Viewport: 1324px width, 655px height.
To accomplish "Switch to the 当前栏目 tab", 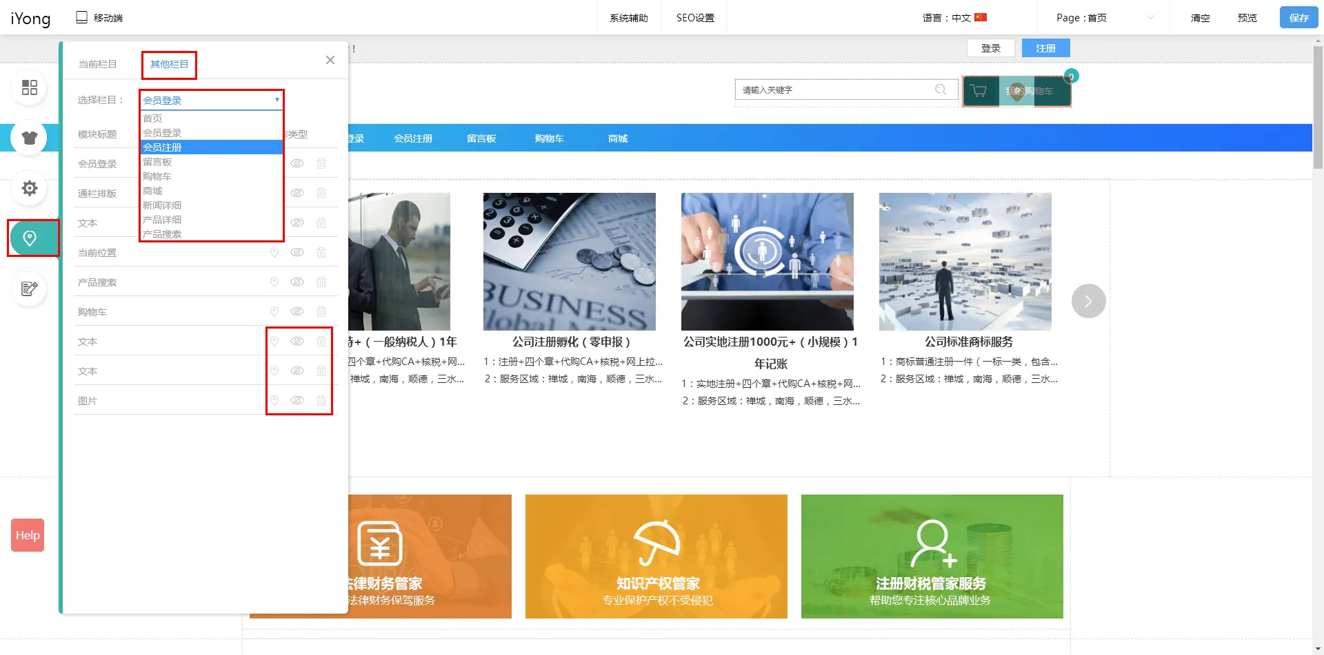I will click(97, 64).
